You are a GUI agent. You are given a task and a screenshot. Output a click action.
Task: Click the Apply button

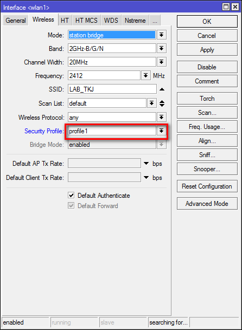pos(207,50)
